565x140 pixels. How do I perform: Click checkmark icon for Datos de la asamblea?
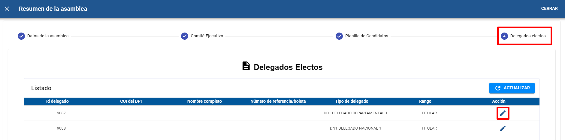pyautogui.click(x=21, y=36)
